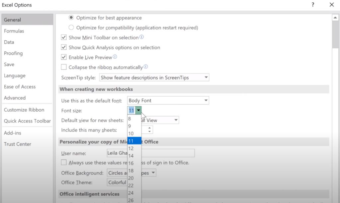Open the Office Background dropdown arrow
Screen dimensions: 340x203
[x=153, y=173]
